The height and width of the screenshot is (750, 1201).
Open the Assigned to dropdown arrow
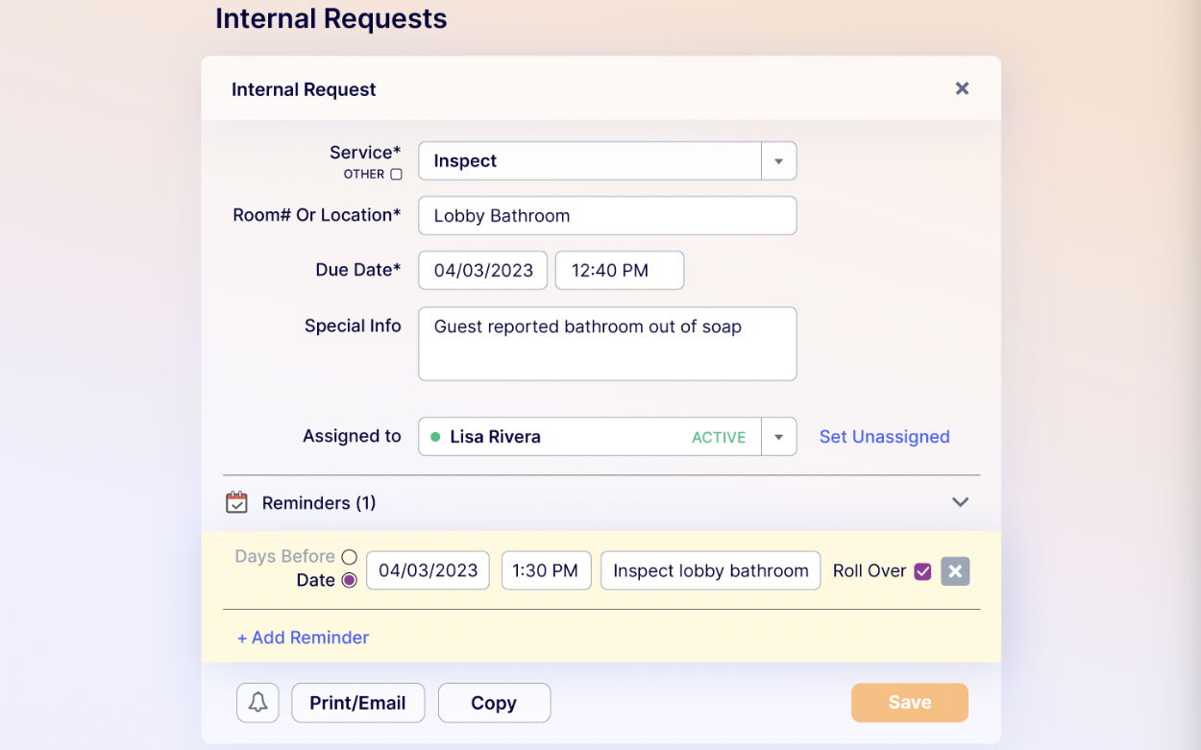coord(779,437)
